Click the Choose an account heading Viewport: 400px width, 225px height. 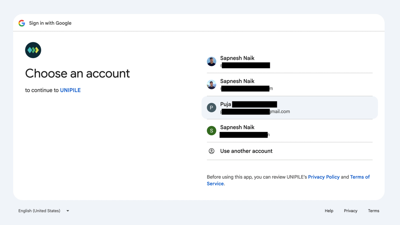tap(77, 73)
